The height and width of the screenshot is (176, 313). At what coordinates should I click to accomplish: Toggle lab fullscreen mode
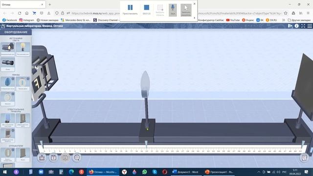click(303, 26)
